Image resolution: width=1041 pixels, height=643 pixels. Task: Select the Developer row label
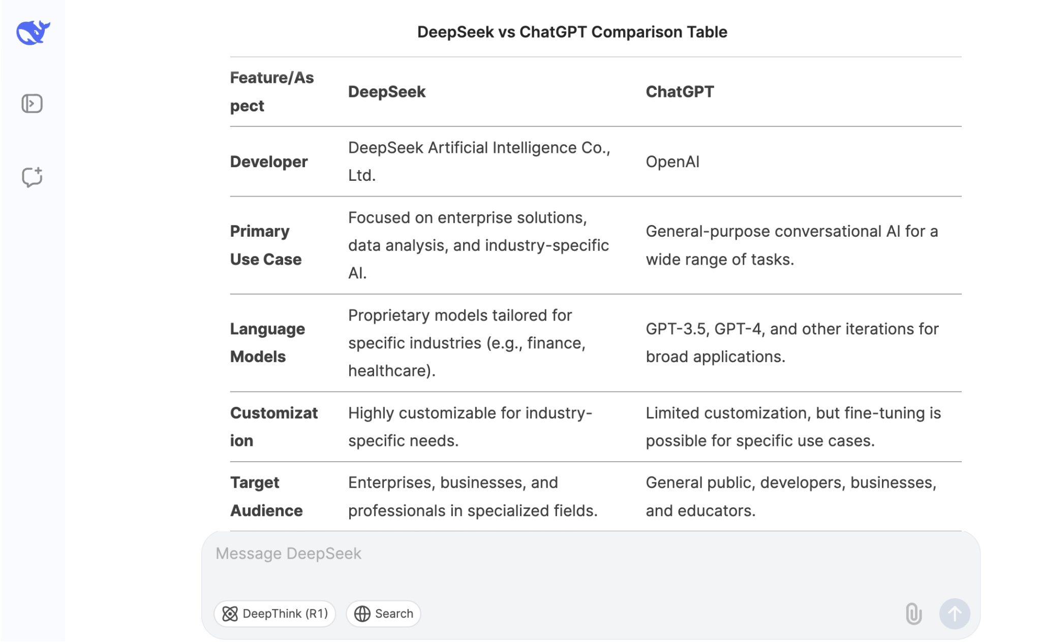tap(269, 162)
